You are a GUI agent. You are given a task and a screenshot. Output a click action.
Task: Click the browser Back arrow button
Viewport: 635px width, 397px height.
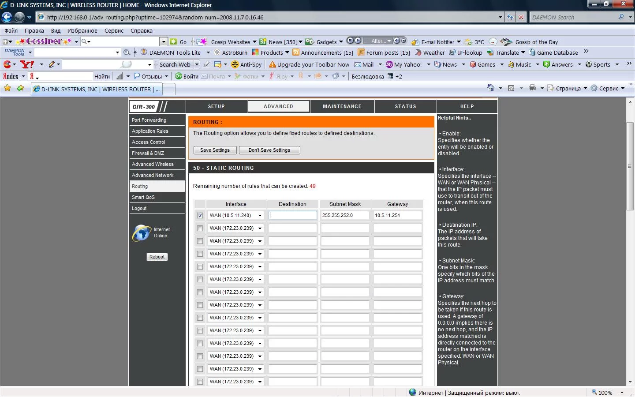(7, 17)
